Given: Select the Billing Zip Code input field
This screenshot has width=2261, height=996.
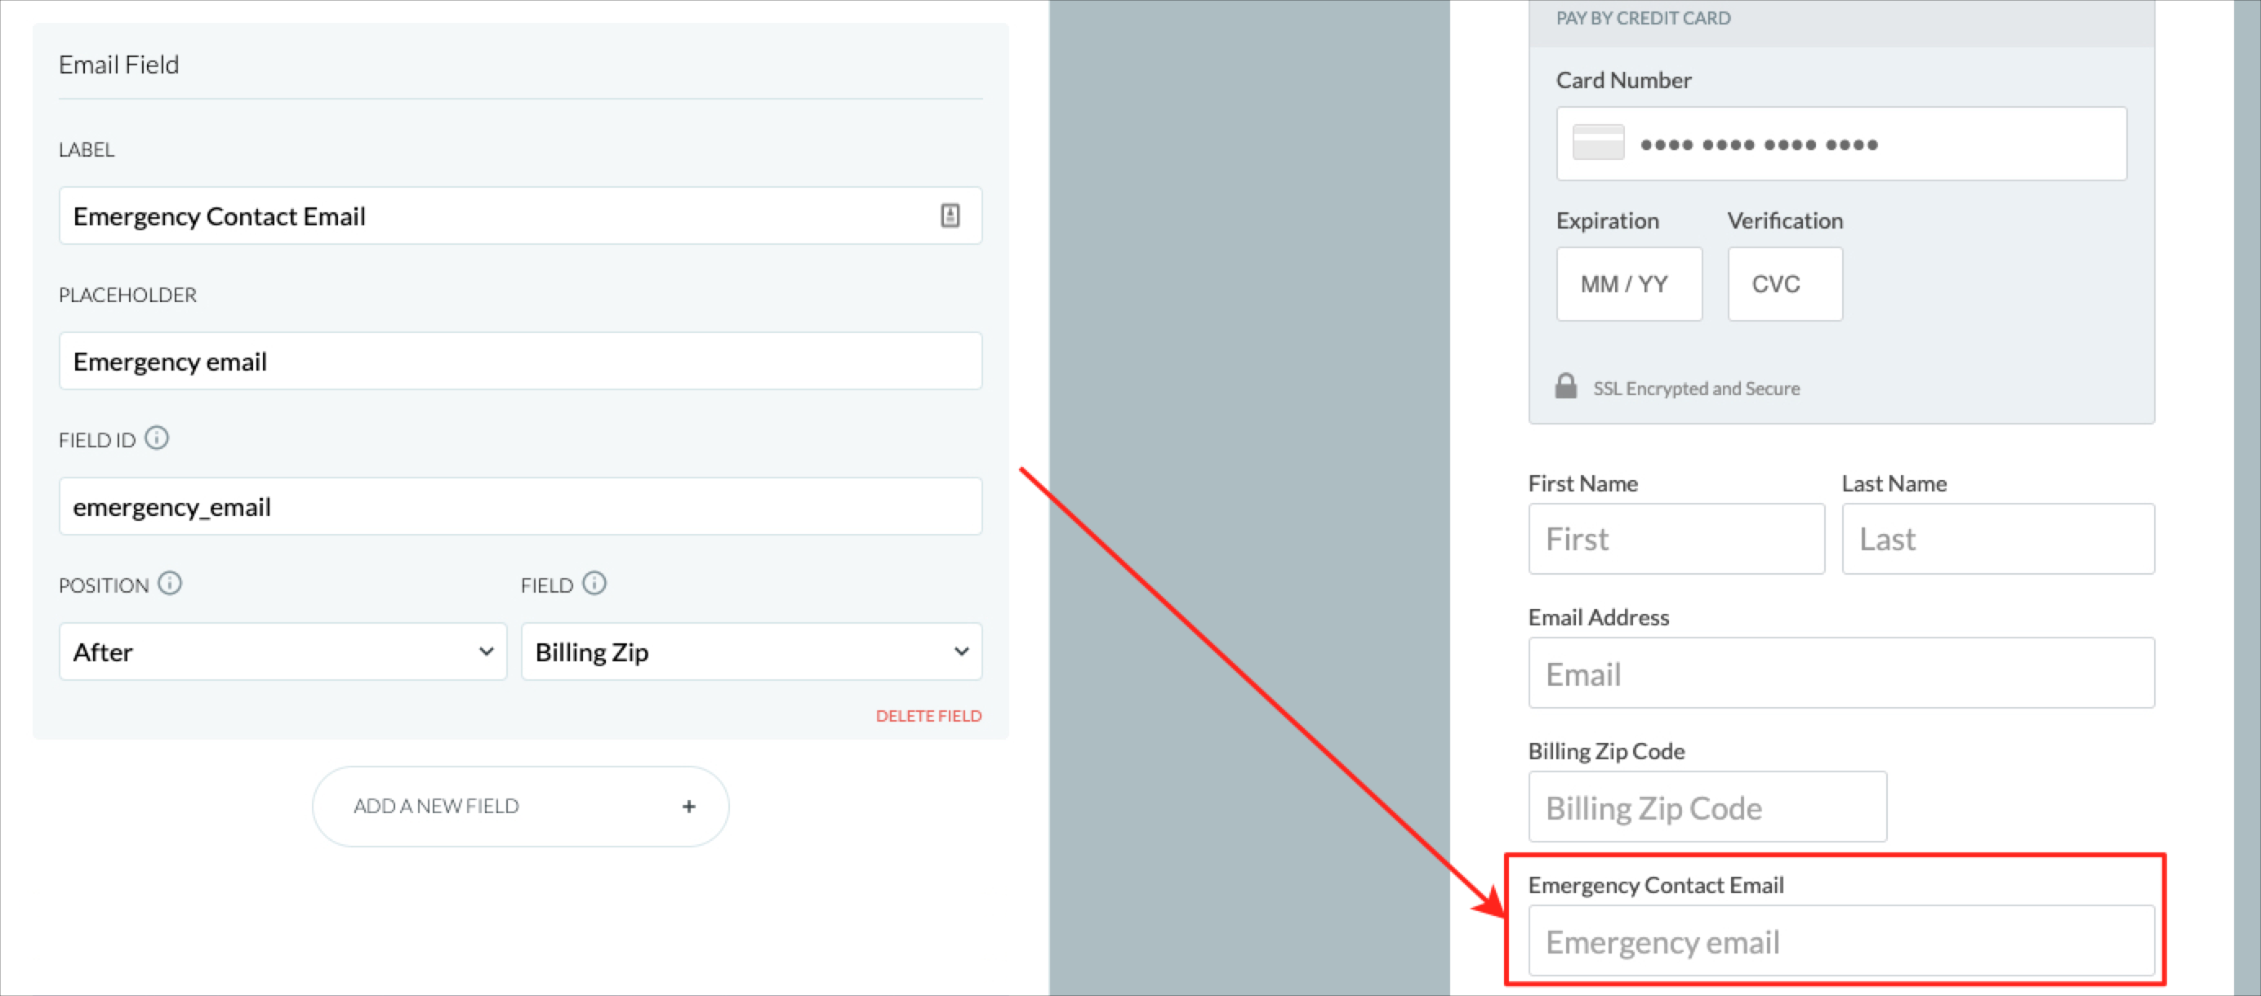Looking at the screenshot, I should tap(1706, 806).
